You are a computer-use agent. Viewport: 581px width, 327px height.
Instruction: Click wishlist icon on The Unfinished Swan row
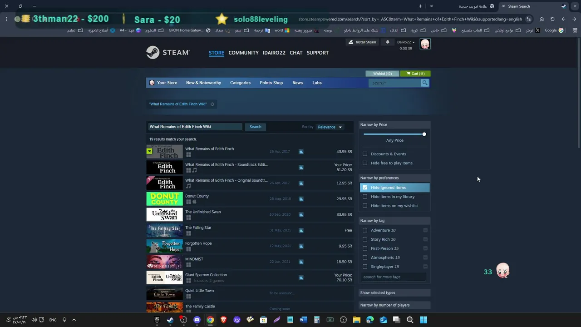click(300, 214)
